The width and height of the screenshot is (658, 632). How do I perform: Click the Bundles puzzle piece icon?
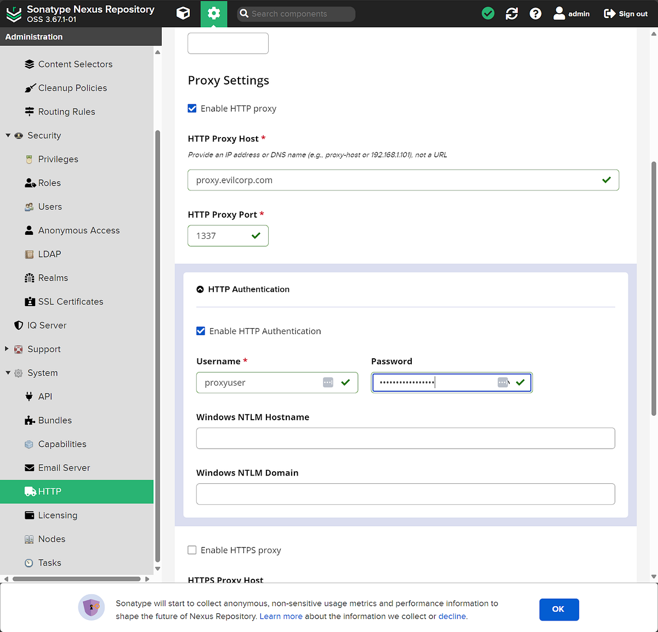(x=30, y=420)
